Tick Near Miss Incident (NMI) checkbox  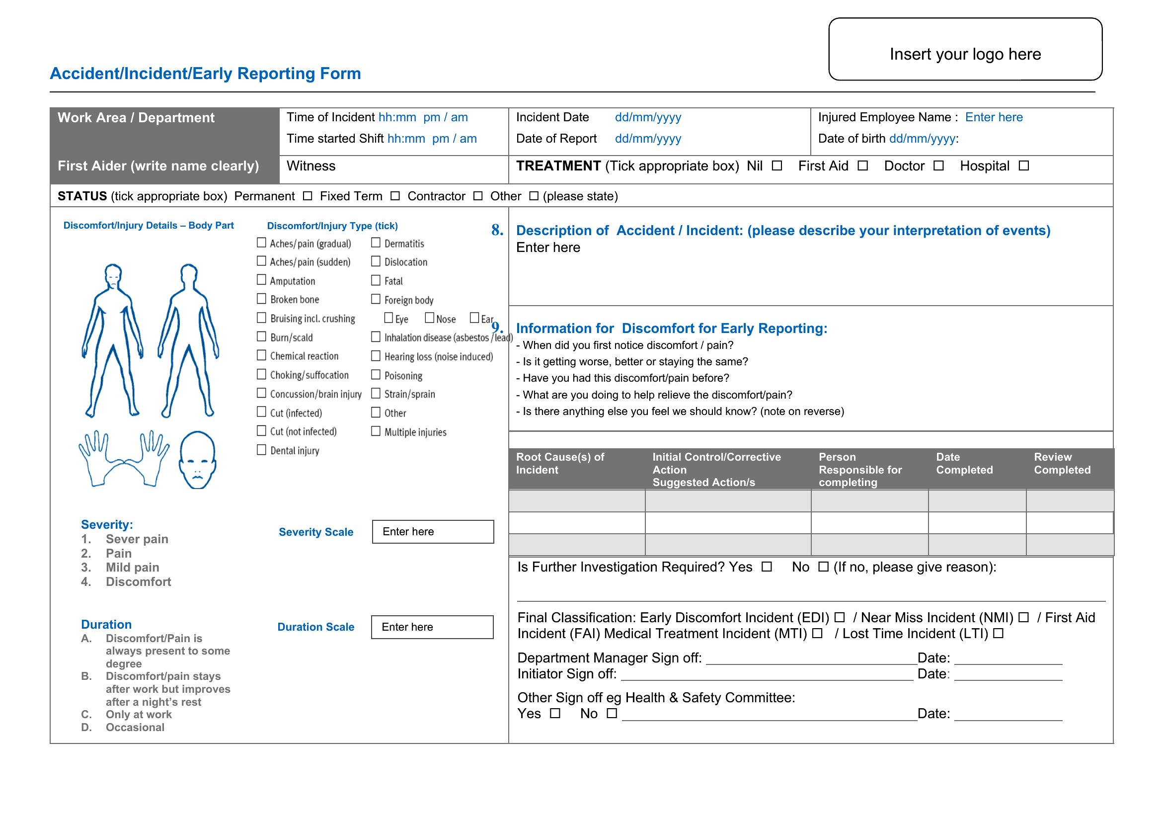1024,618
